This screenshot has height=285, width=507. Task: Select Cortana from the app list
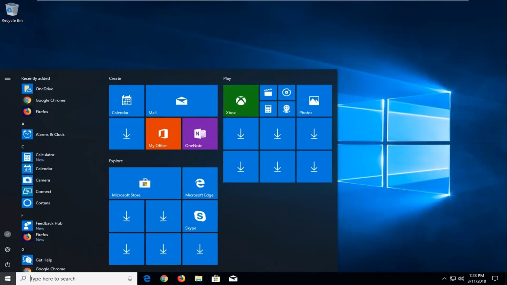click(x=43, y=203)
